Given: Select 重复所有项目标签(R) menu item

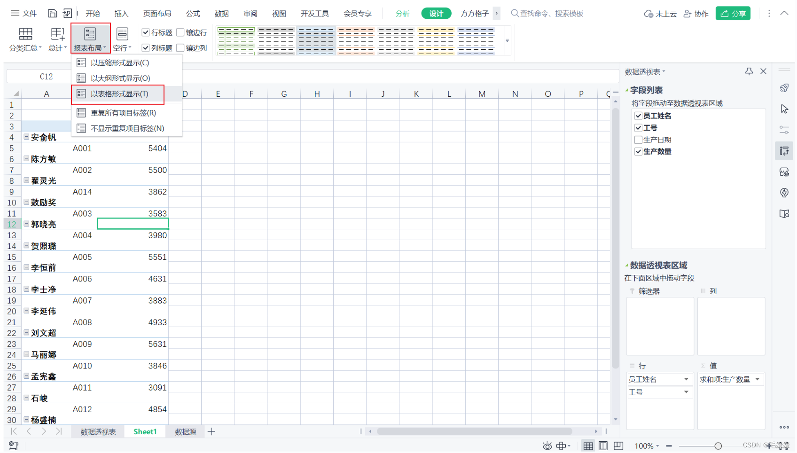Looking at the screenshot, I should tap(127, 113).
